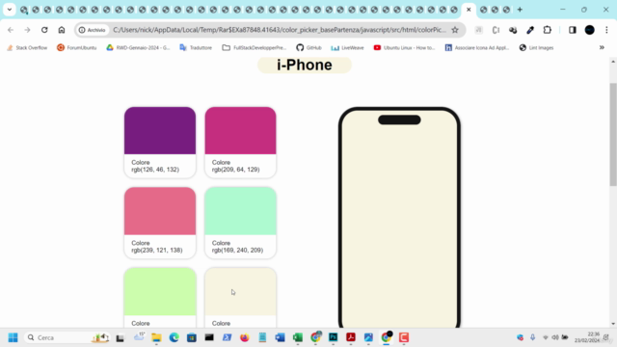Open Adobe Acrobat from the taskbar
The image size is (617, 347).
(x=351, y=337)
